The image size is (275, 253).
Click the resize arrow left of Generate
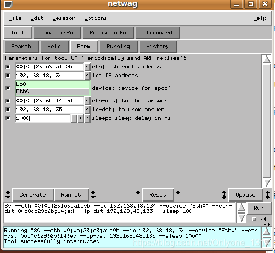point(8,194)
